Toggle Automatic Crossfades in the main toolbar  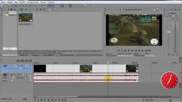pos(53,6)
